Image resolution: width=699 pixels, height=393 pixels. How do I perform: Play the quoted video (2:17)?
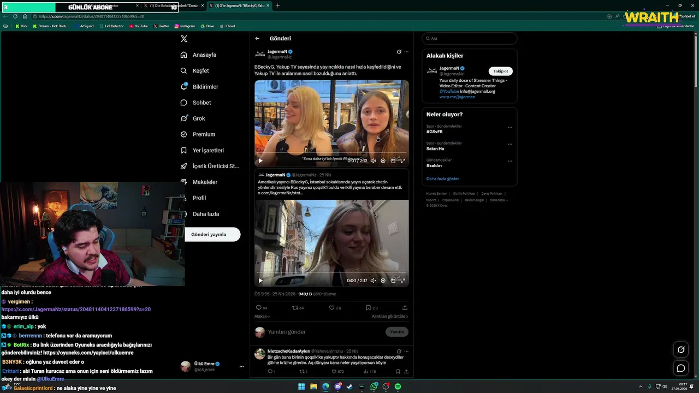[260, 281]
